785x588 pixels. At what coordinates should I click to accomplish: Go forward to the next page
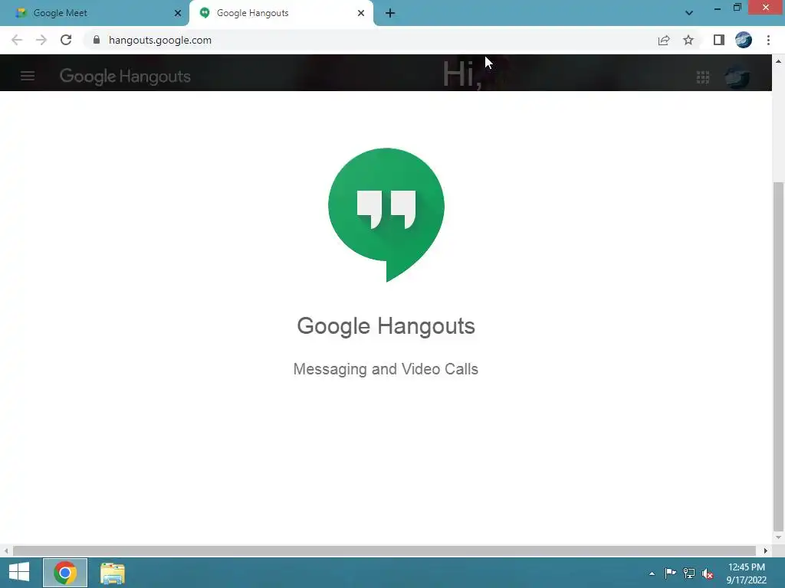click(x=41, y=40)
